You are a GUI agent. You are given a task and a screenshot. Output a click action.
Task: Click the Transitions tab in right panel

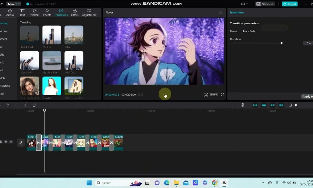point(237,12)
